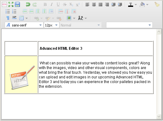
Task: Expand the insert table dropdown arrow
Action: point(27,18)
